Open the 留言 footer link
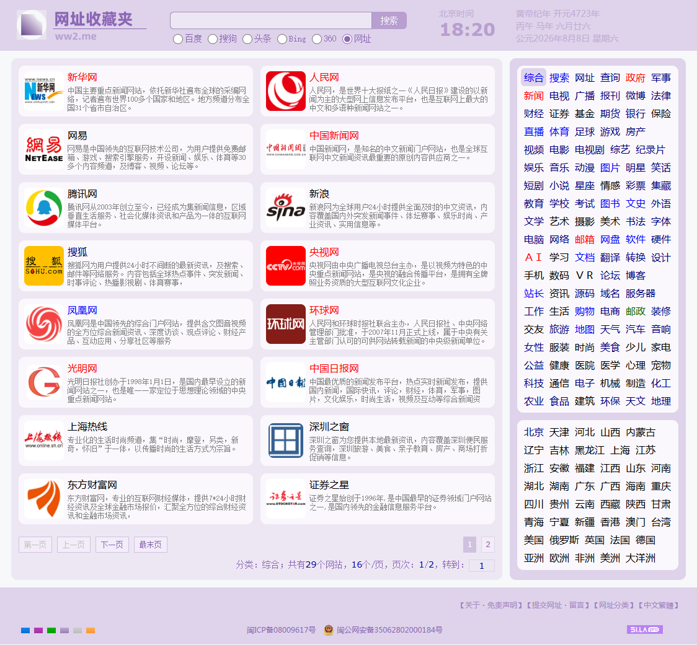This screenshot has height=645, width=697. pyautogui.click(x=577, y=605)
